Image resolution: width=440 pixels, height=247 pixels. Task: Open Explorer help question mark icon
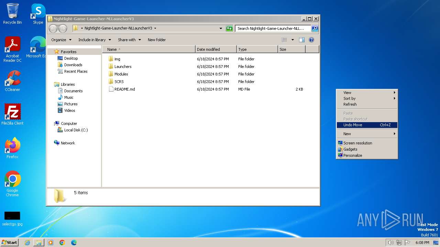point(311,40)
